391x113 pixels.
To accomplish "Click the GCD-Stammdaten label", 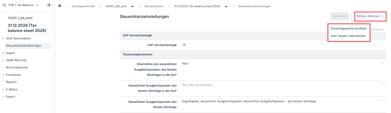I will [18, 38].
